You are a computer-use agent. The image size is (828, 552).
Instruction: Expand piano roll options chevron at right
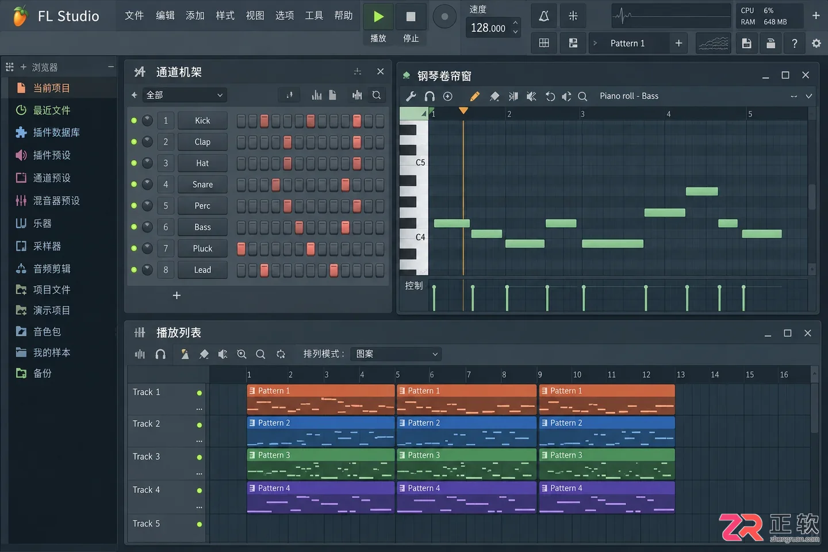(x=808, y=96)
